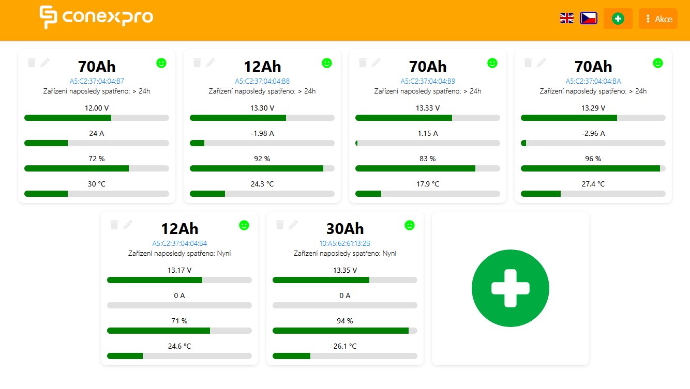
Task: Open the Akce actions menu
Action: coord(658,19)
